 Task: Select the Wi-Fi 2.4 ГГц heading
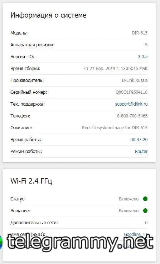pos(31,181)
